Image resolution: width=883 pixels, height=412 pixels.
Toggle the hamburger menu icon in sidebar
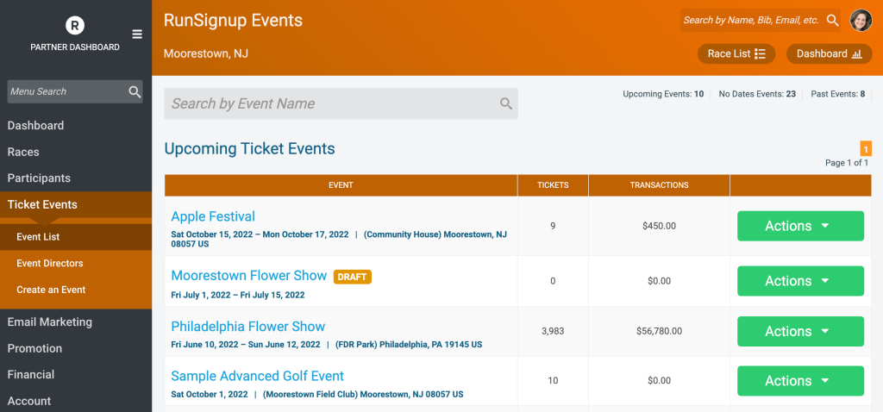(x=137, y=34)
